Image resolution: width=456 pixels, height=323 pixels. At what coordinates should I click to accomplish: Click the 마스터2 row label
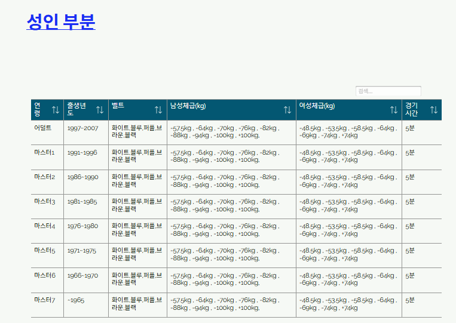(x=45, y=177)
